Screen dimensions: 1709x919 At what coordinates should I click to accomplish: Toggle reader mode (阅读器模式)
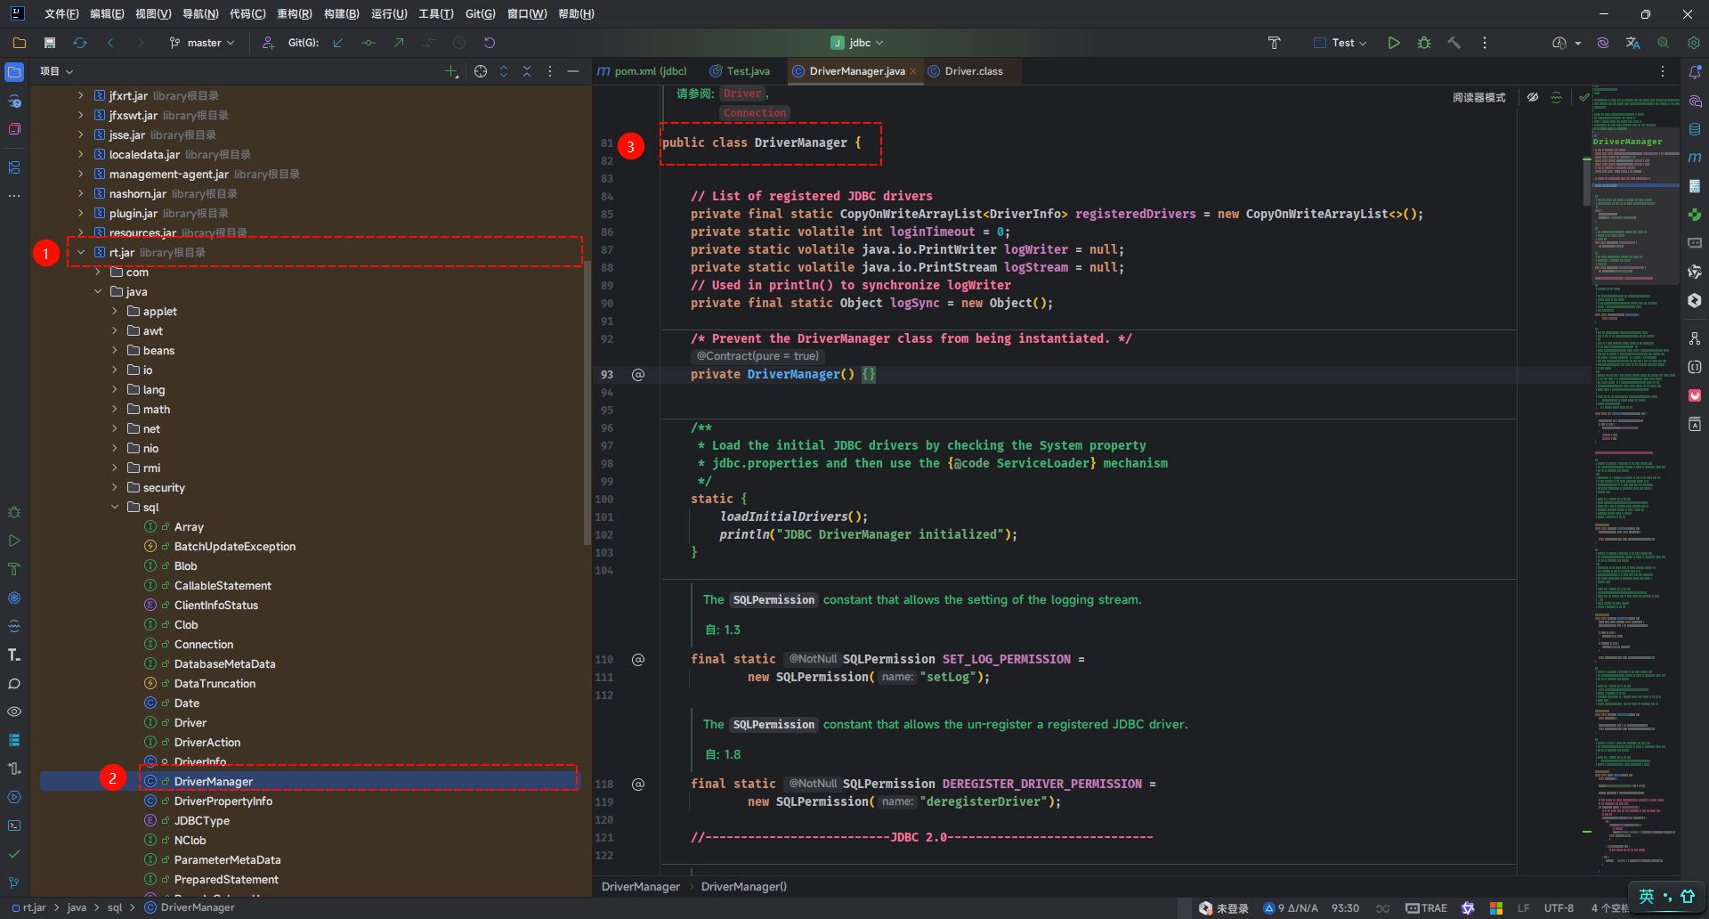coord(1478,98)
